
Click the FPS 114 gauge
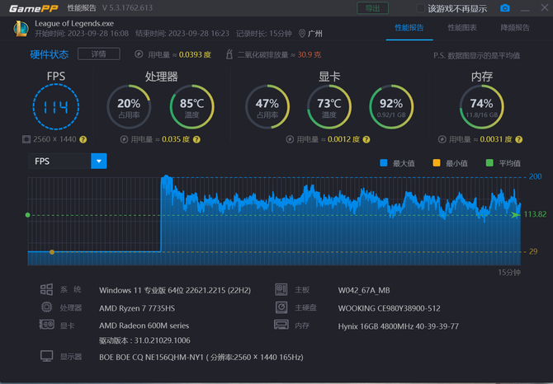(56, 106)
